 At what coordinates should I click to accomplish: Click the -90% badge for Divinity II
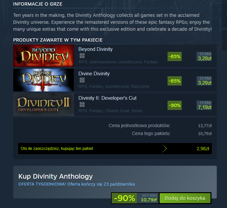tap(174, 105)
